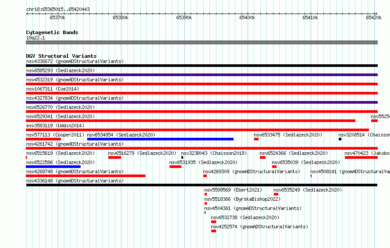390x248 pixels.
Task: Select the nsv6526770 Sedlazeck2020 label
Action: pyautogui.click(x=60, y=107)
